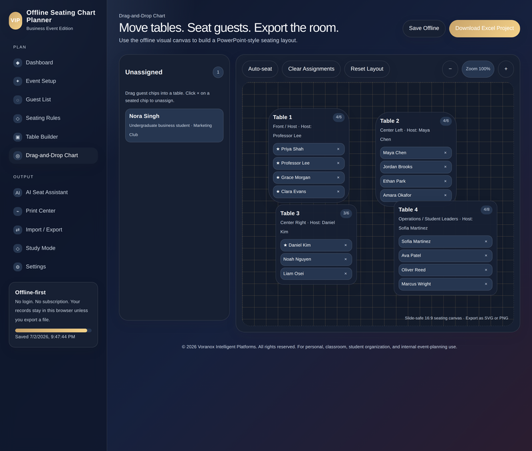Click the Study Mode icon
Viewport: 532px width, 451px height.
[18, 248]
